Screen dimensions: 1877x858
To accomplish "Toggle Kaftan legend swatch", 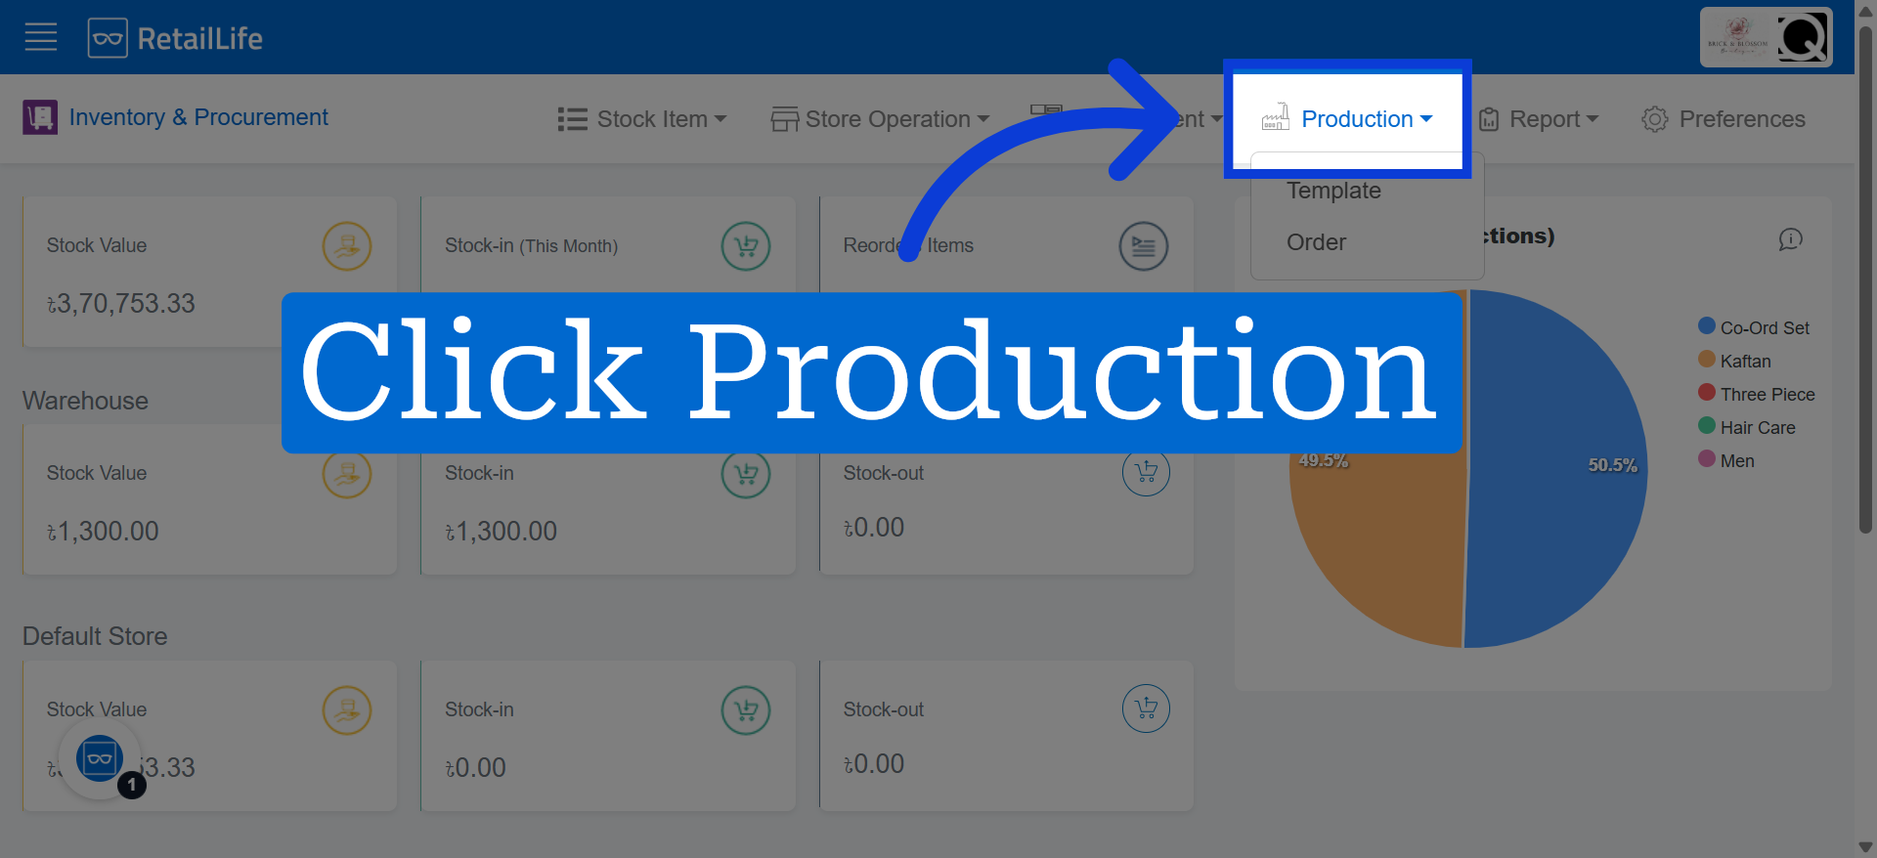I will [1707, 360].
